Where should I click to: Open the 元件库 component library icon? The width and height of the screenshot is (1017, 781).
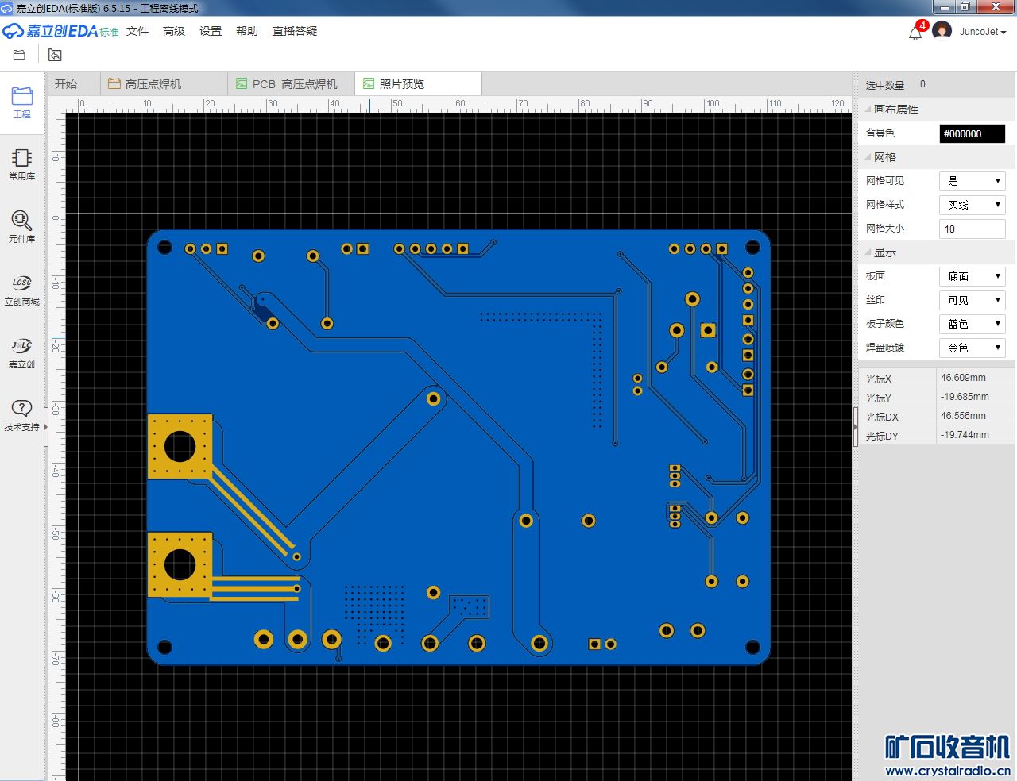(22, 226)
